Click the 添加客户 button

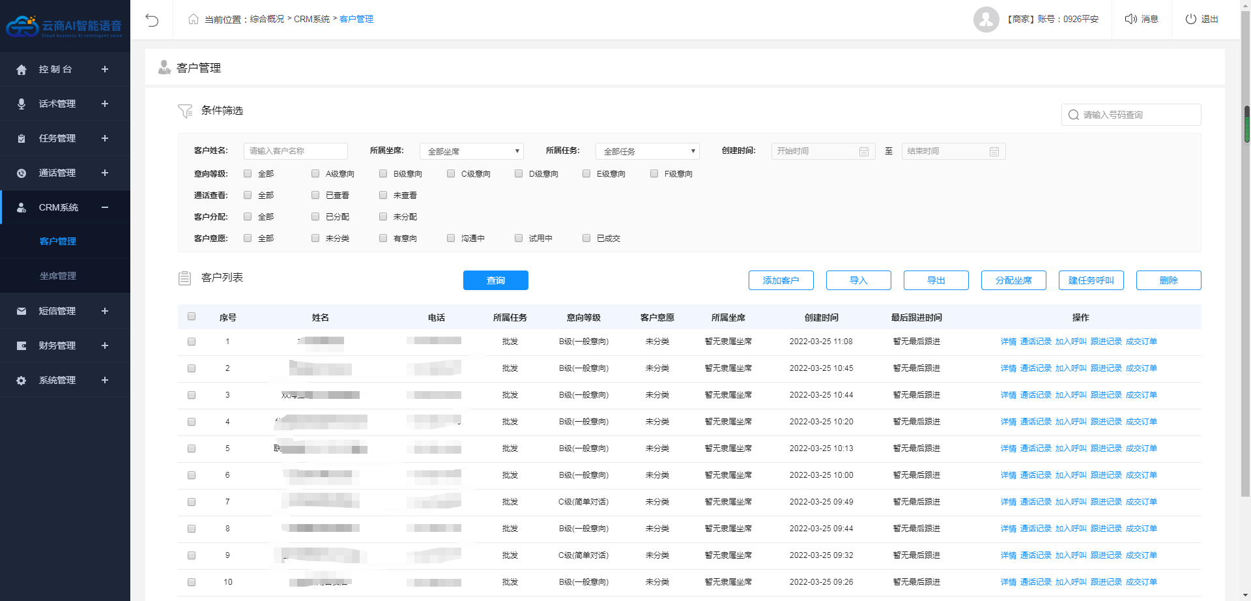pyautogui.click(x=781, y=280)
